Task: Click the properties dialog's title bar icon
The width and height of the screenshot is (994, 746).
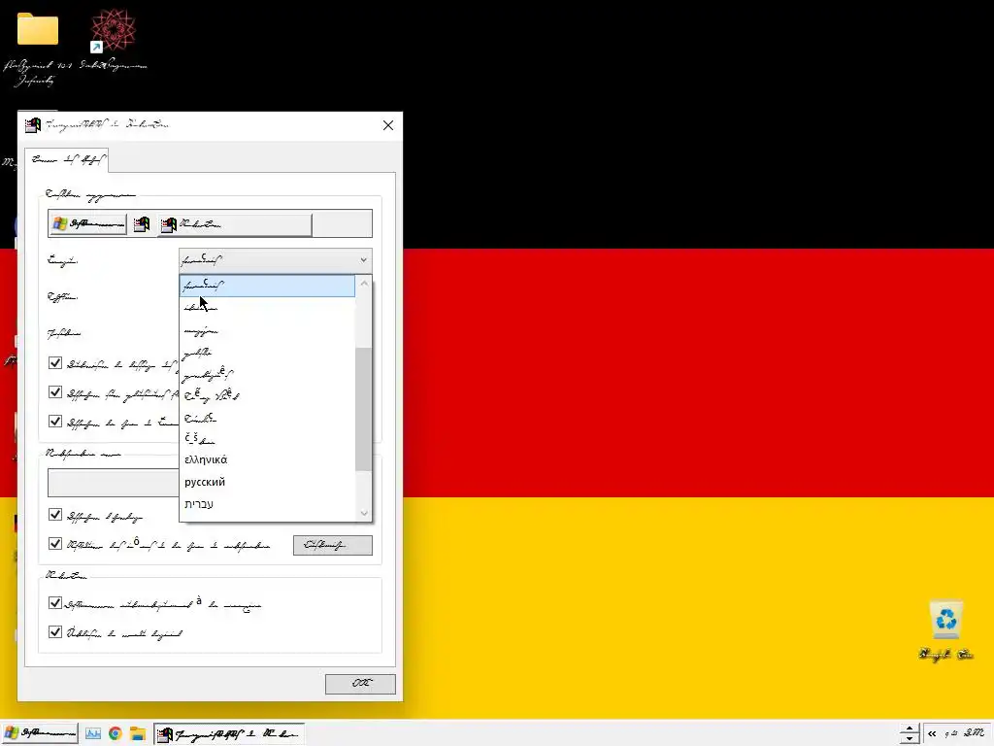Action: [x=33, y=125]
